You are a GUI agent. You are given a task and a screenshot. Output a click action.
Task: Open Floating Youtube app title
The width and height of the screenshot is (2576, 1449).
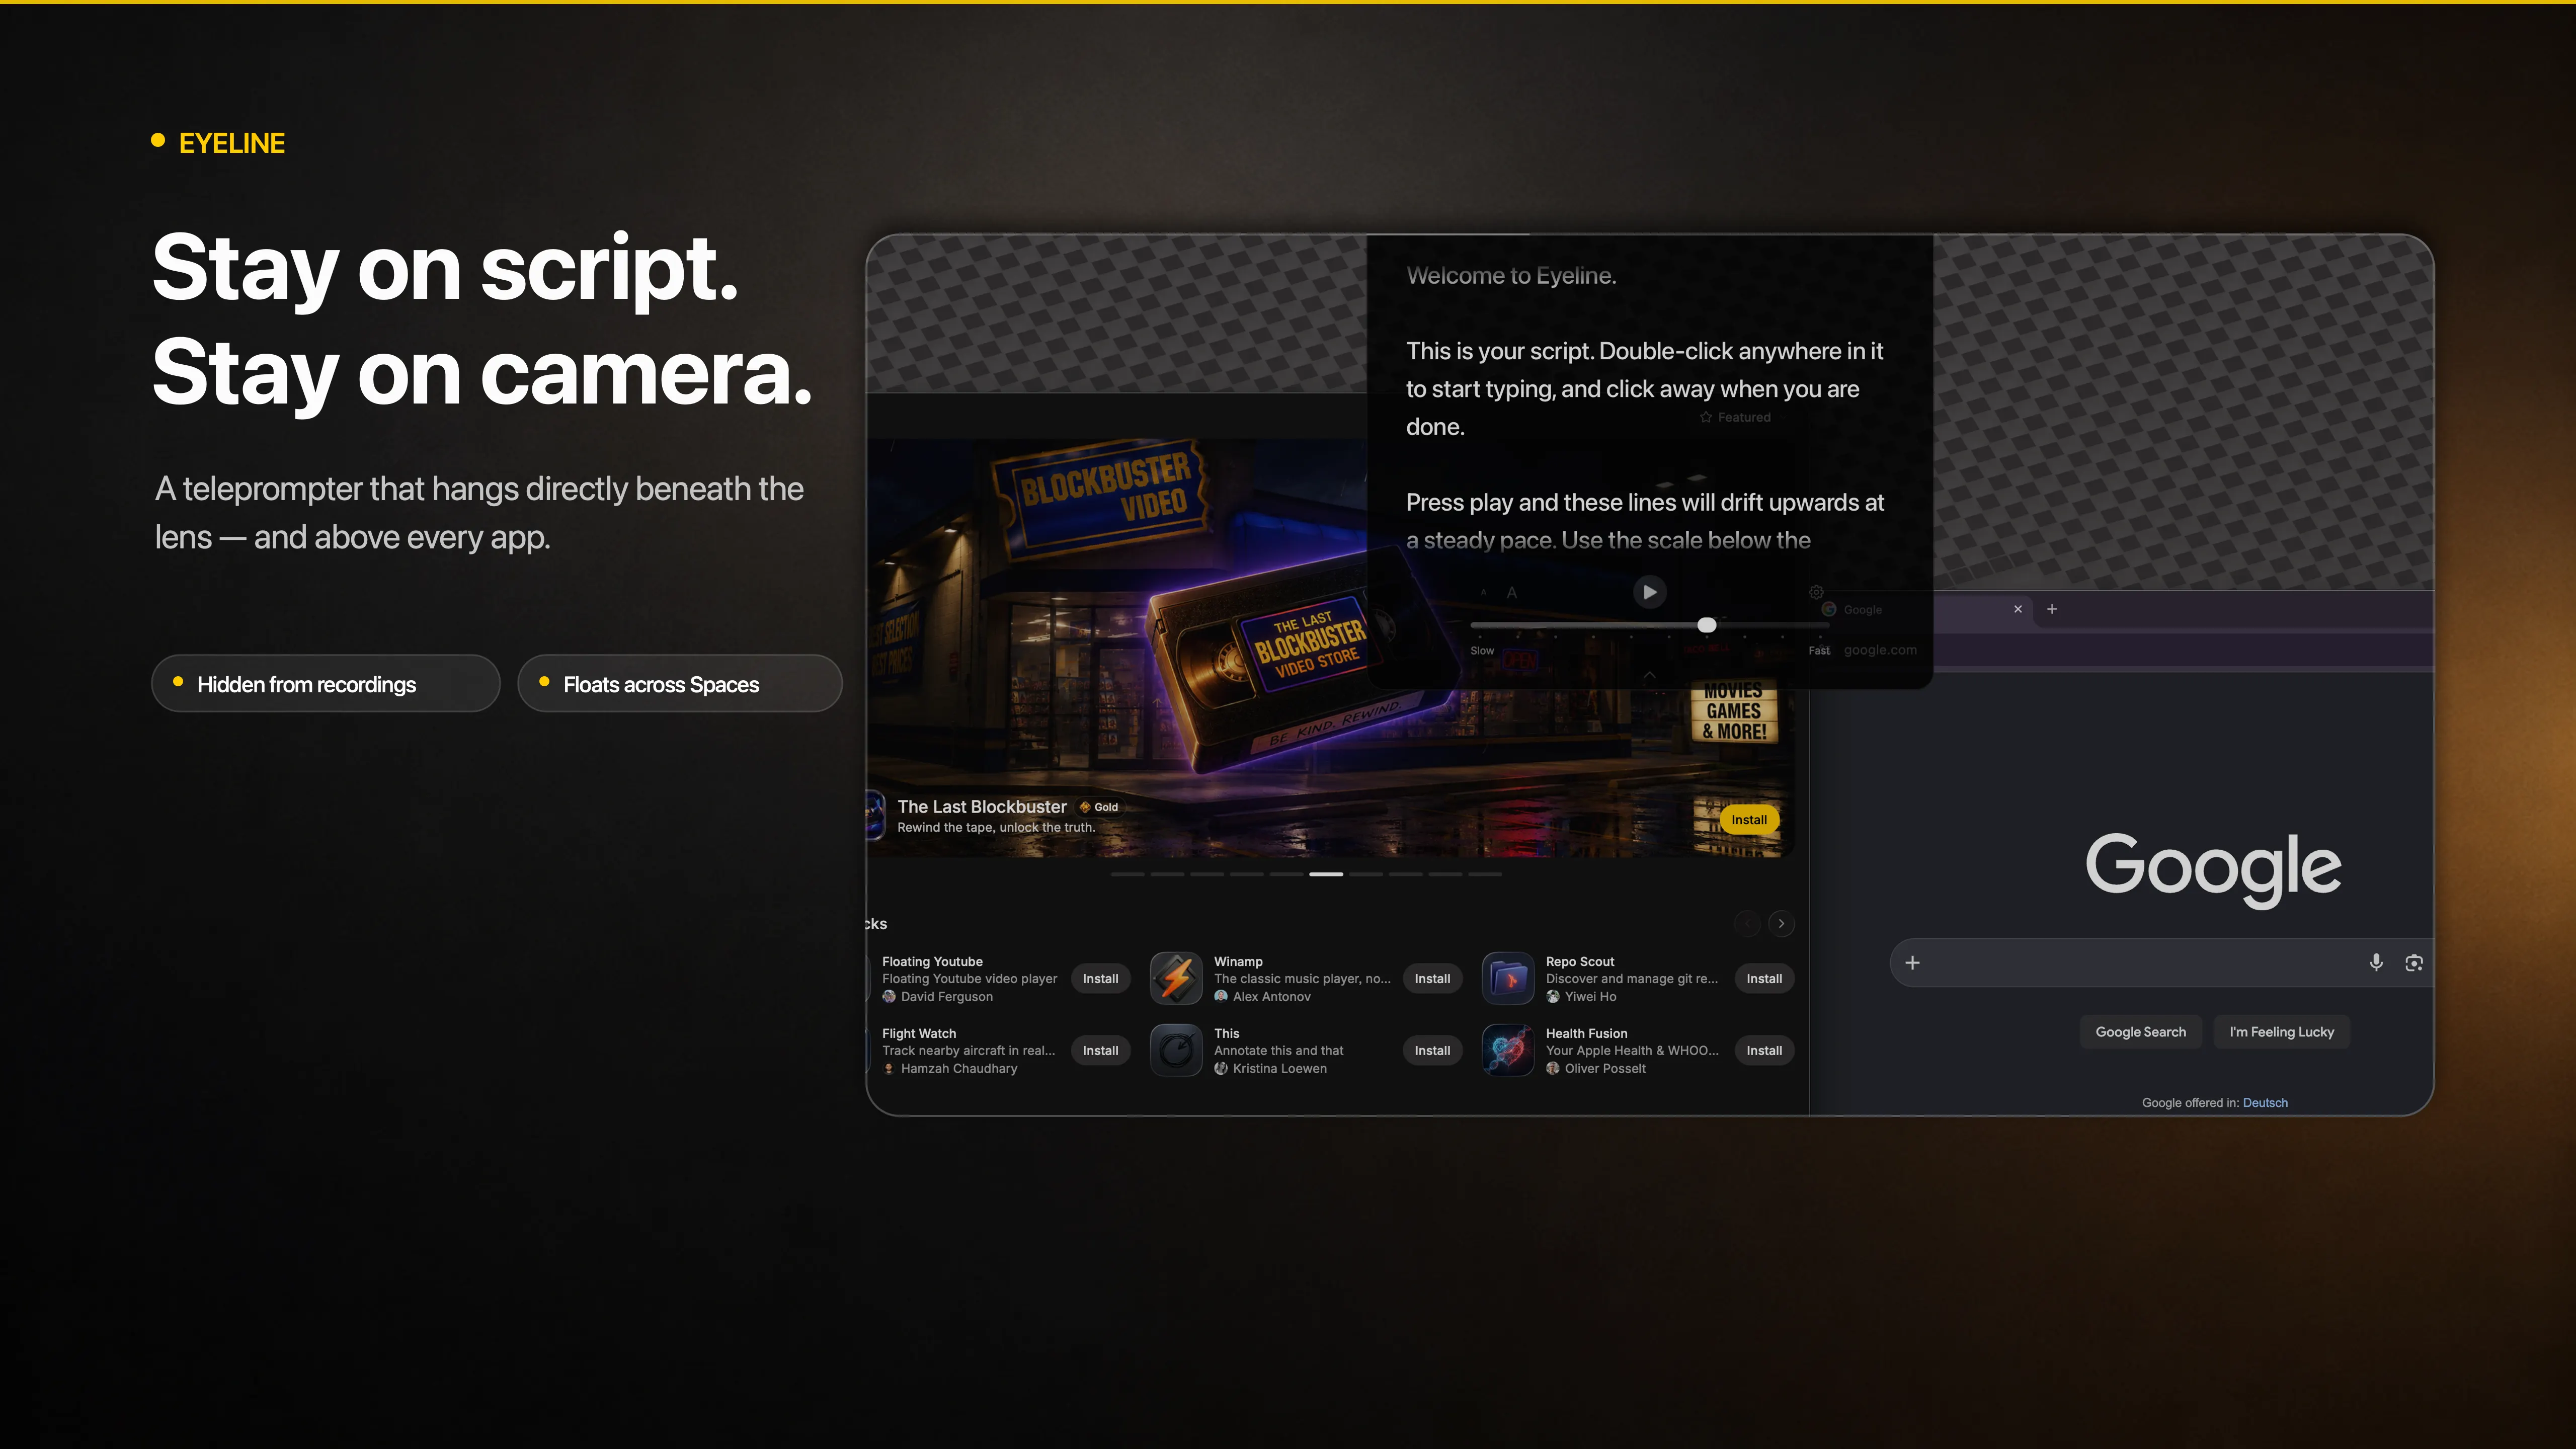tap(932, 962)
